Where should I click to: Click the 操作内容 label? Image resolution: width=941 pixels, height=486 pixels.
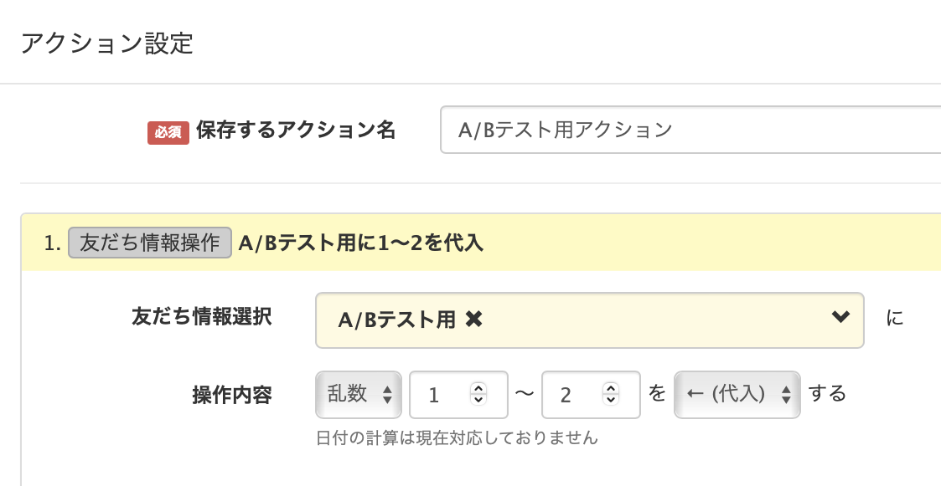coord(232,395)
